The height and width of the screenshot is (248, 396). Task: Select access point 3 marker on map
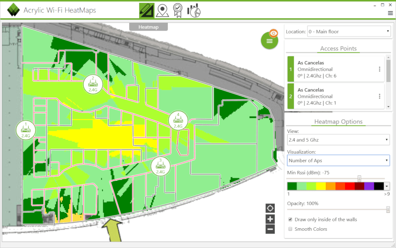coord(160,166)
